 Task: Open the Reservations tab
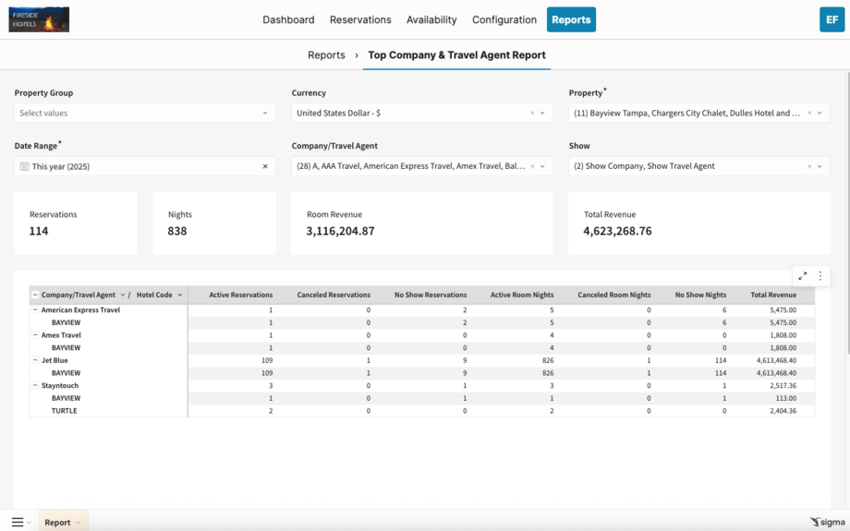[360, 19]
